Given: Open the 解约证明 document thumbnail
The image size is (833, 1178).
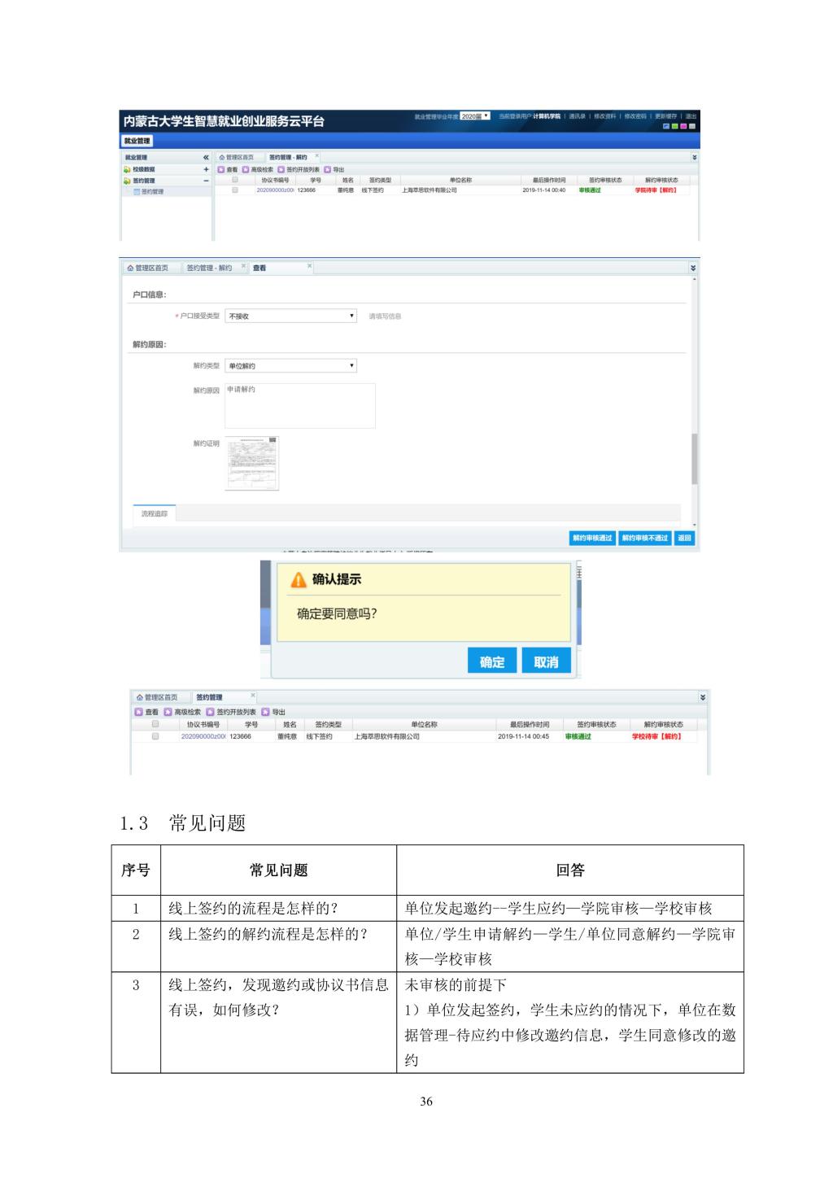Looking at the screenshot, I should [x=251, y=464].
